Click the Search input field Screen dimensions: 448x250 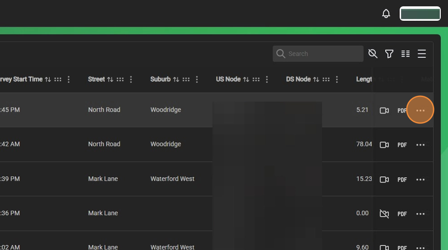318,54
